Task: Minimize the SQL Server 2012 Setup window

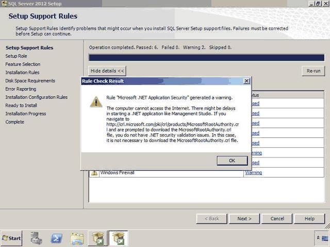Action: click(311, 4)
